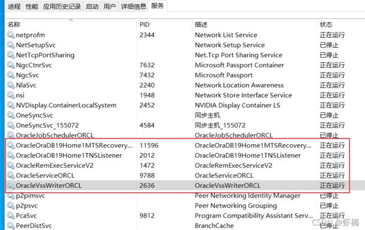Image resolution: width=365 pixels, height=230 pixels.
Task: Click the OneSyncSvc service icon
Action: click(x=11, y=115)
